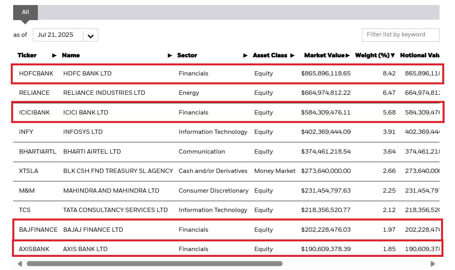Select TATA CONSULTANCY SERVICES LTD row

point(115,210)
